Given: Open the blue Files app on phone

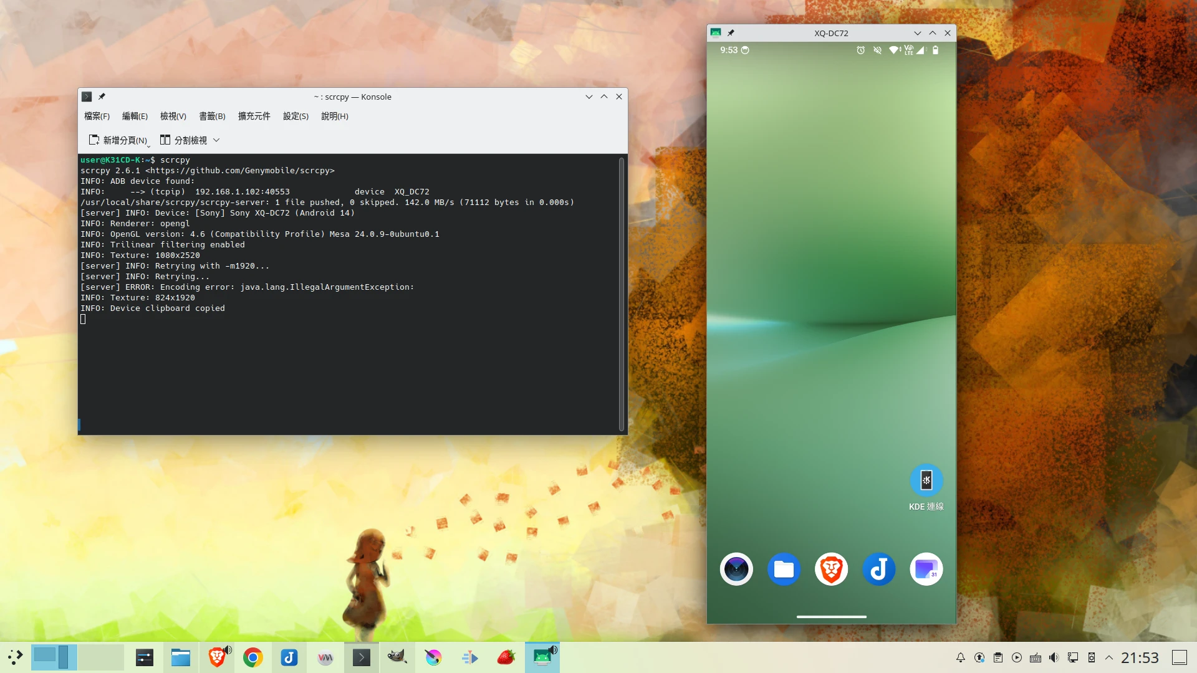Looking at the screenshot, I should click(784, 569).
